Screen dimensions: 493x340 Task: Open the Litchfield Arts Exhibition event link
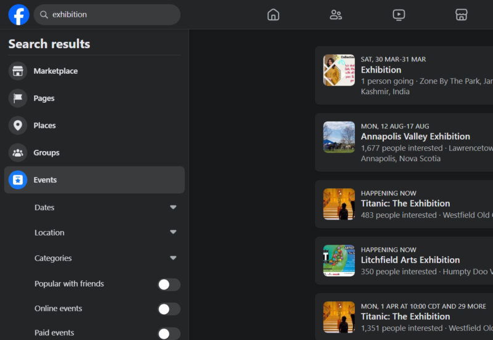(x=410, y=260)
